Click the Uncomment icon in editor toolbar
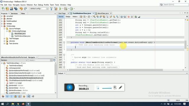Viewport: 189px width, 106px height. point(139,17)
